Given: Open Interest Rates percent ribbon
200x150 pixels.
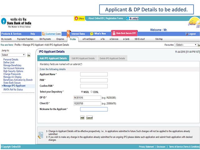Looking at the screenshot, I should (69, 34).
